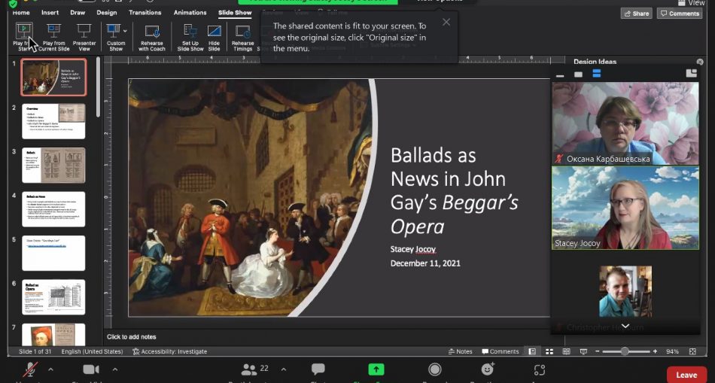
Task: Switch to the Transitions ribbon tab
Action: (145, 13)
